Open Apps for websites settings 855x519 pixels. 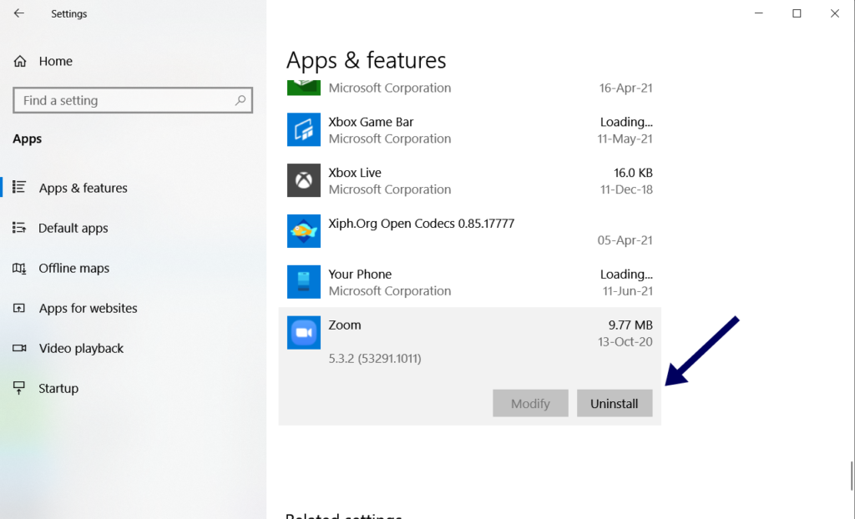(88, 308)
